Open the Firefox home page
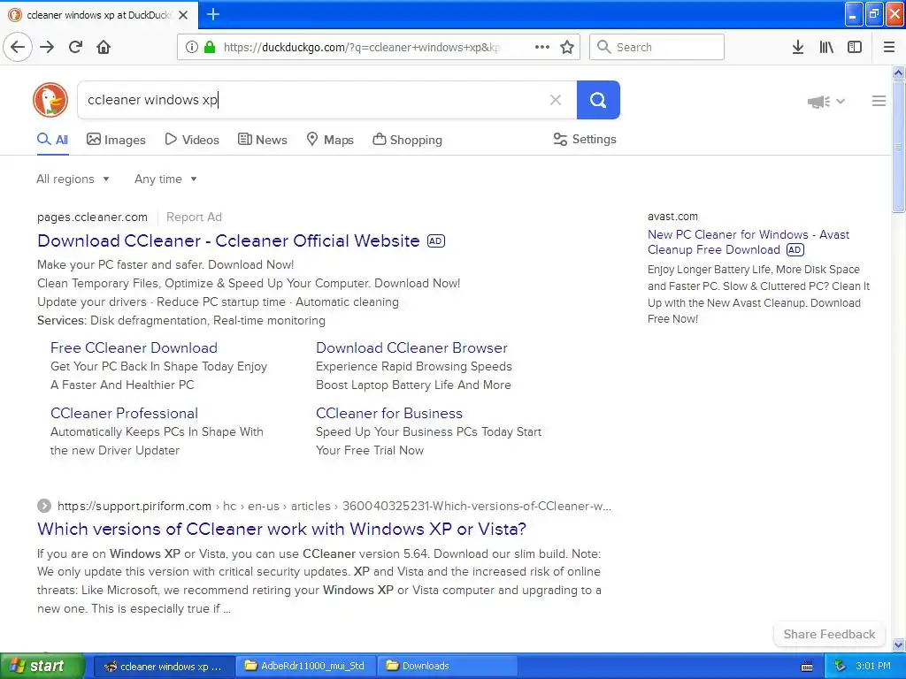Image resolution: width=906 pixels, height=679 pixels. tap(104, 47)
